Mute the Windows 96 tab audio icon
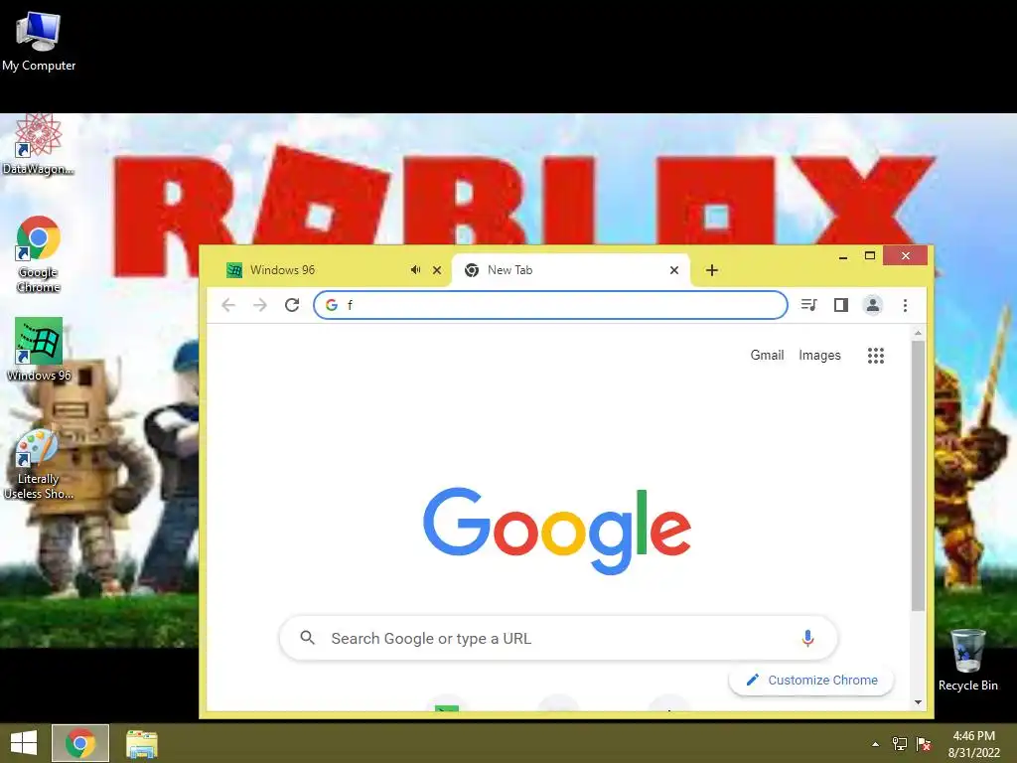Image resolution: width=1017 pixels, height=763 pixels. coord(416,270)
